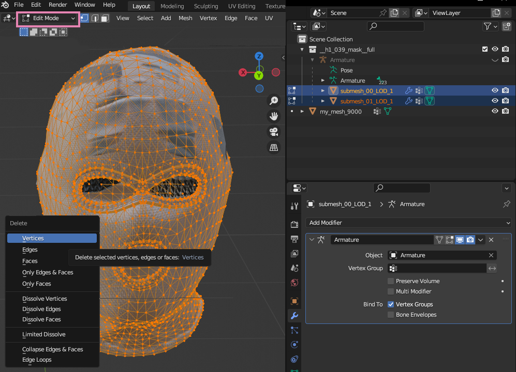Click the face select mode icon

click(105, 18)
